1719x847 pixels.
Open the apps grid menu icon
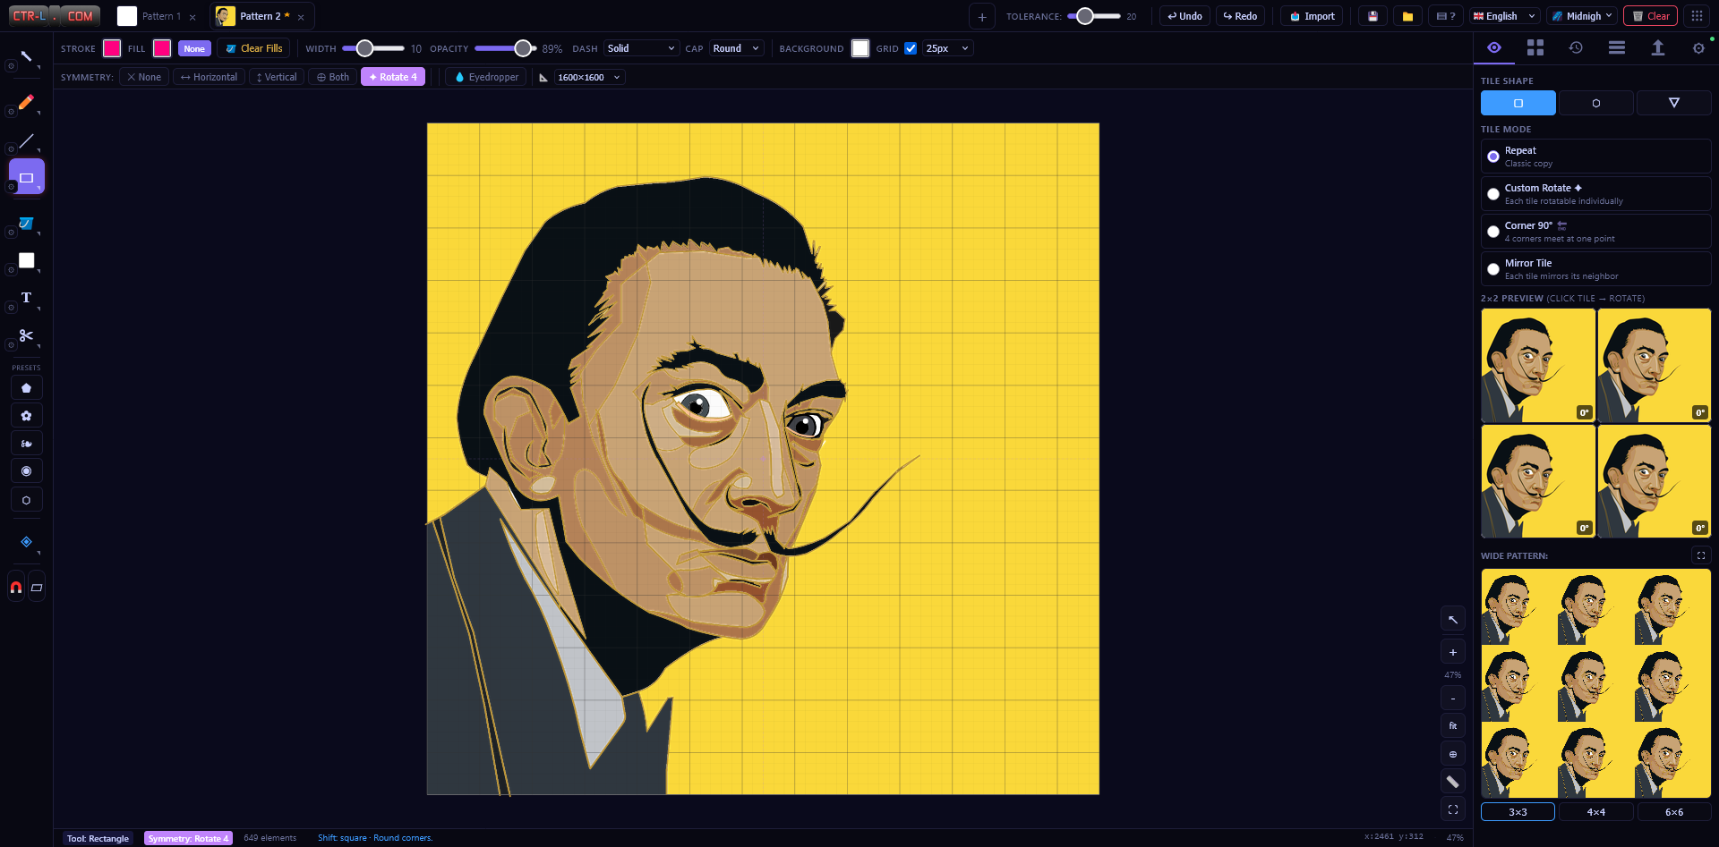point(1697,16)
